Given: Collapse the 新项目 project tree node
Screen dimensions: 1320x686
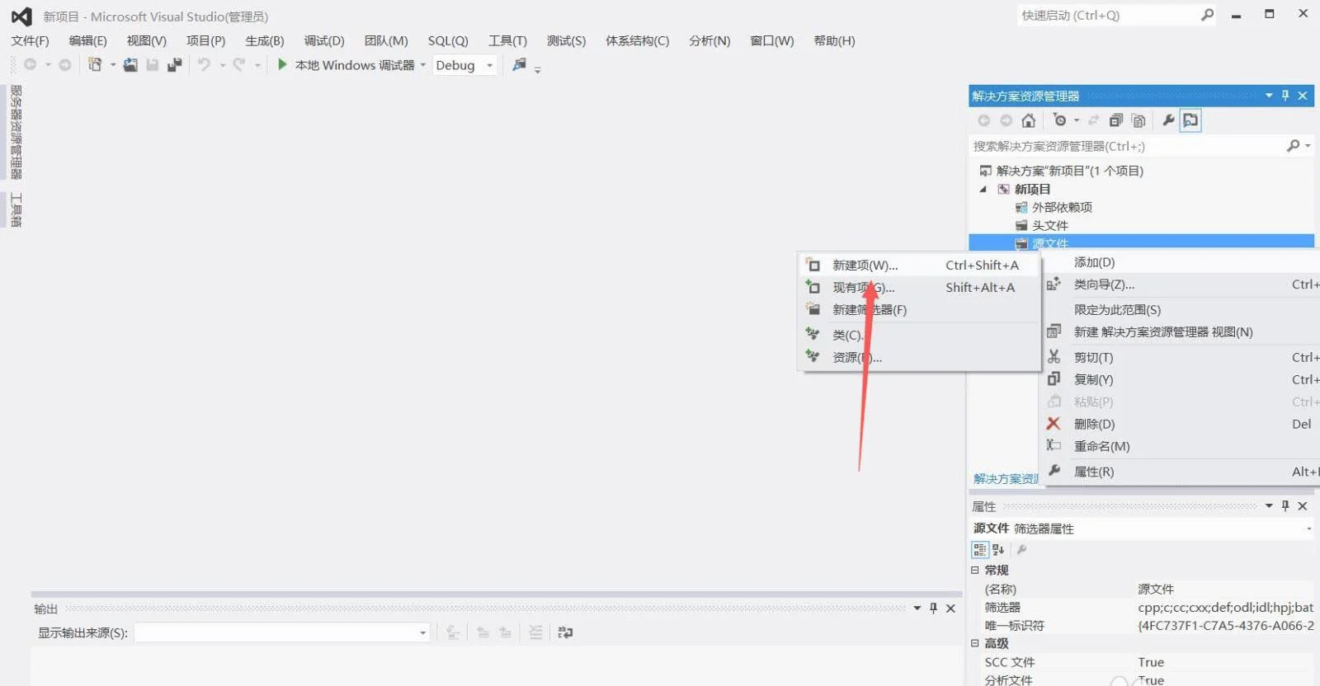Looking at the screenshot, I should tap(983, 189).
